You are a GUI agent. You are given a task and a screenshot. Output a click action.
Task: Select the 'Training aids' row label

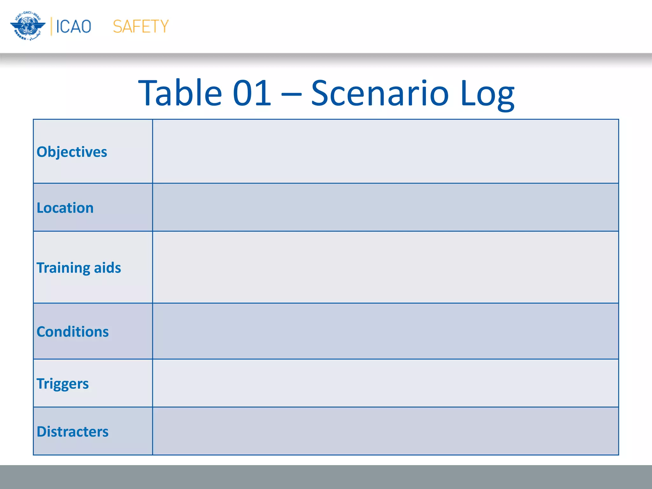tap(79, 268)
